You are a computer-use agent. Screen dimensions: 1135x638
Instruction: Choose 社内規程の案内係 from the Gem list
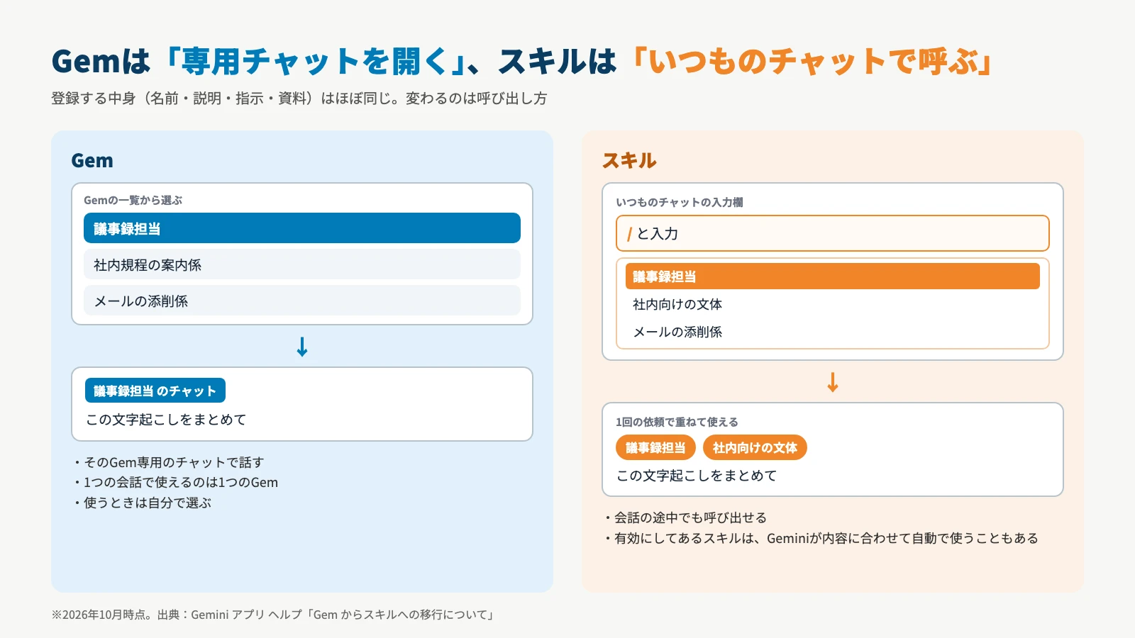pyautogui.click(x=302, y=264)
